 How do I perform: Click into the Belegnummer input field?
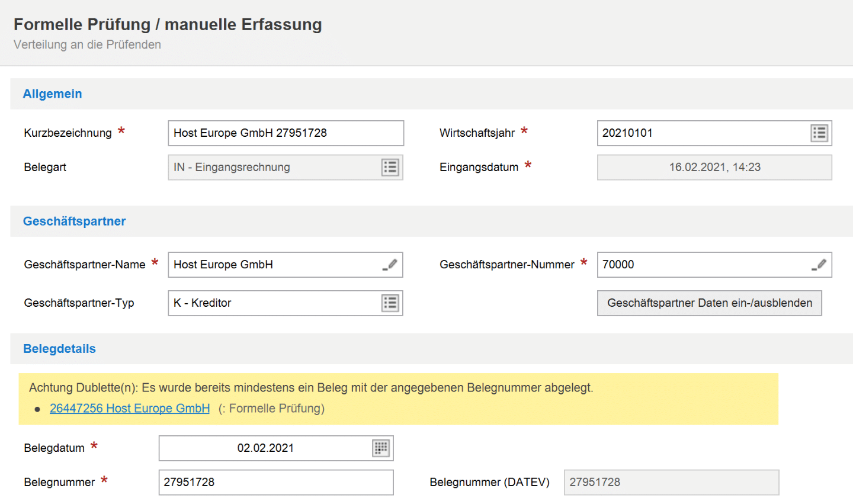(275, 483)
